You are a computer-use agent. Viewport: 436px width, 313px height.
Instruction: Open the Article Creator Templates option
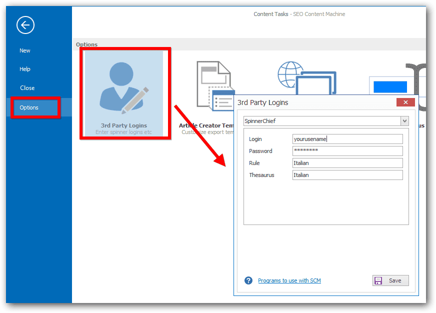206,97
